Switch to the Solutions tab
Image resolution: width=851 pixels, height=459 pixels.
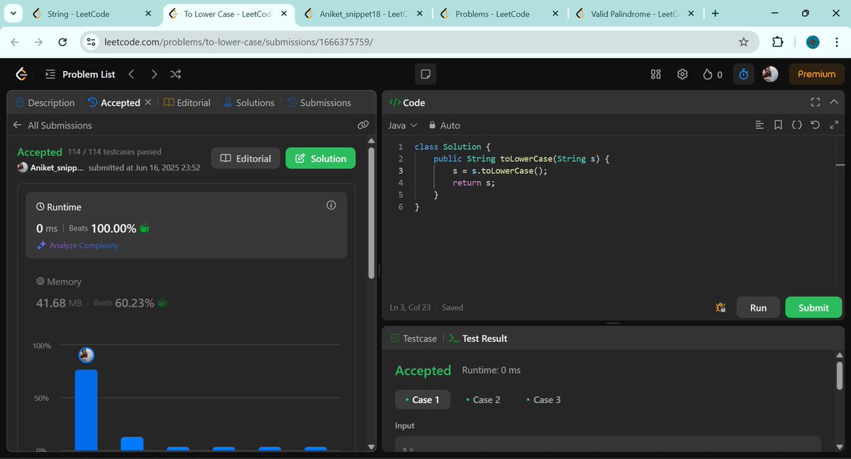pyautogui.click(x=250, y=103)
